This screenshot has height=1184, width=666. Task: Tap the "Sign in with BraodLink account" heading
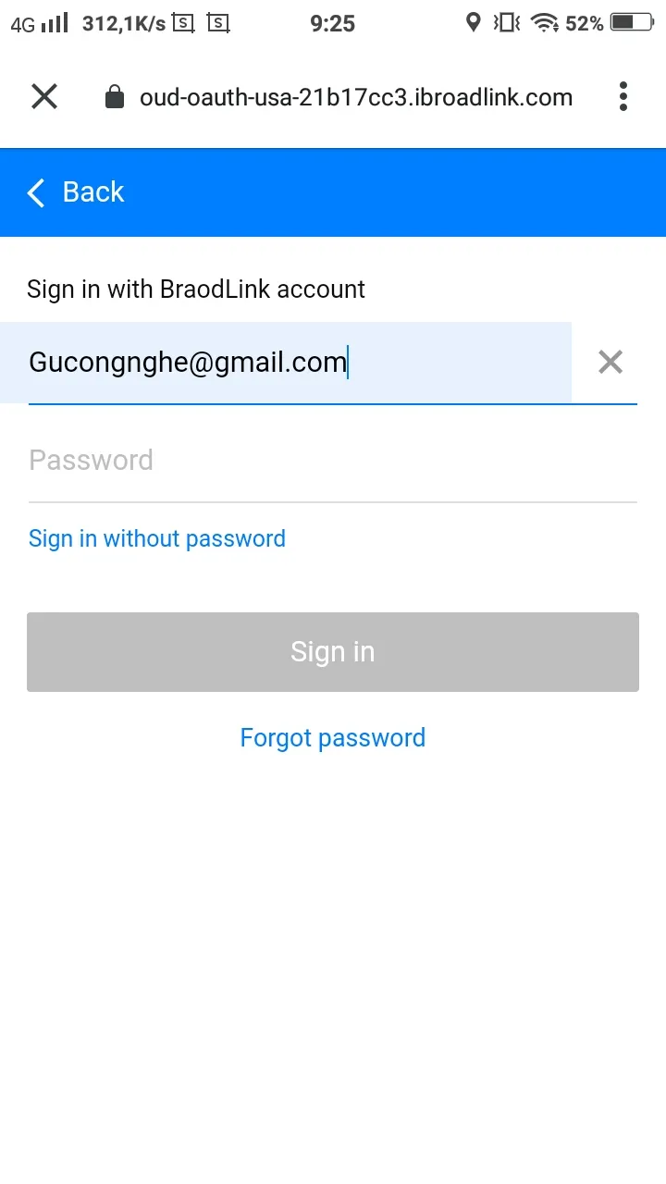click(196, 290)
